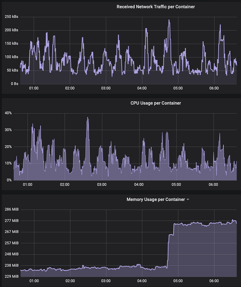Expand the Memory Usage panel dropdown caret
The width and height of the screenshot is (241, 287).
[x=188, y=199]
